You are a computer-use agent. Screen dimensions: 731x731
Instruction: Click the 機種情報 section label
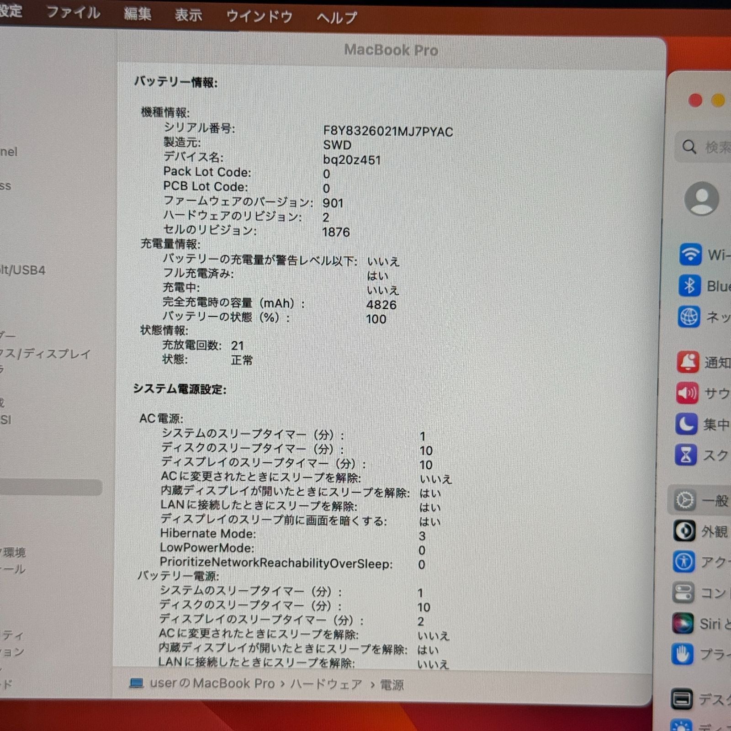pos(165,112)
